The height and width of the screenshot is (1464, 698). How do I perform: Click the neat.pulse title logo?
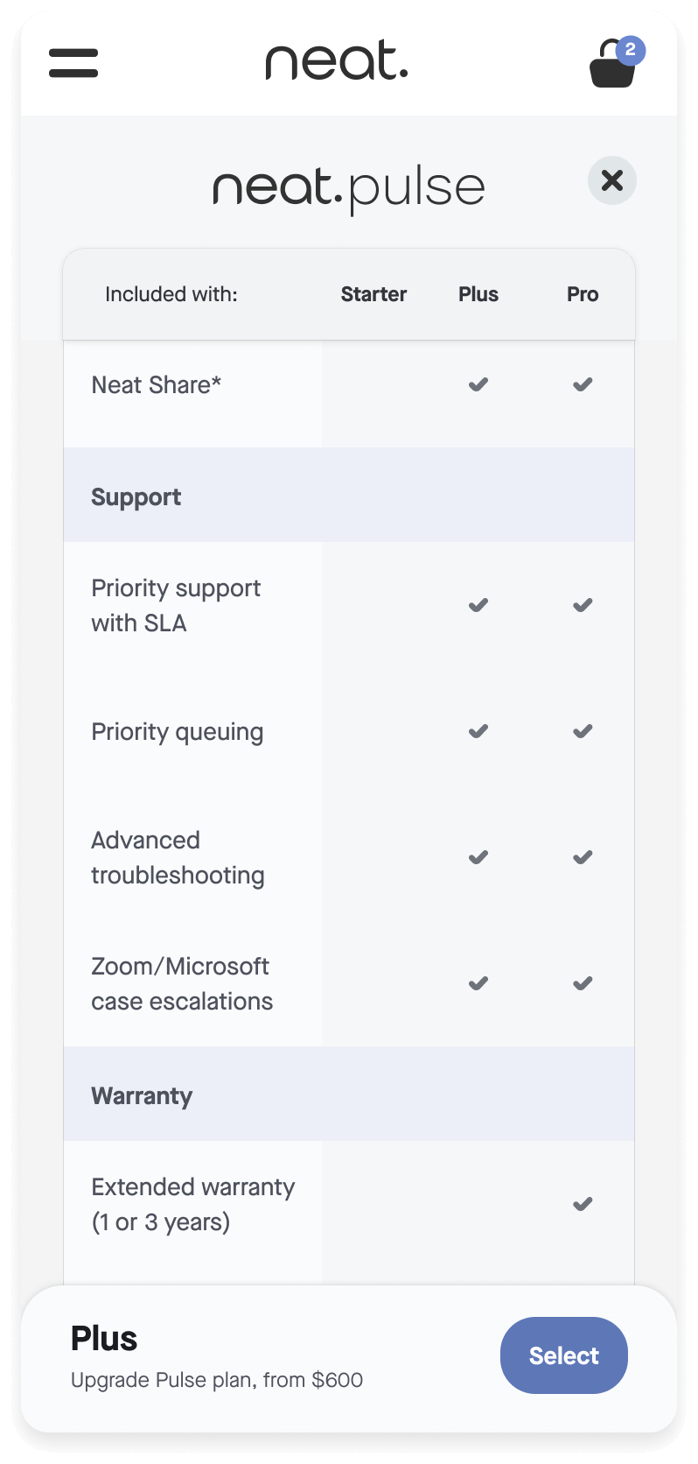(x=348, y=188)
